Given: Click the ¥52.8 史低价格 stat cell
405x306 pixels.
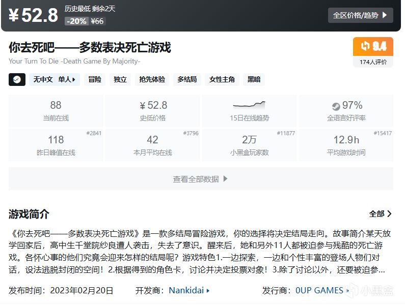Looking at the screenshot, I should (x=153, y=111).
